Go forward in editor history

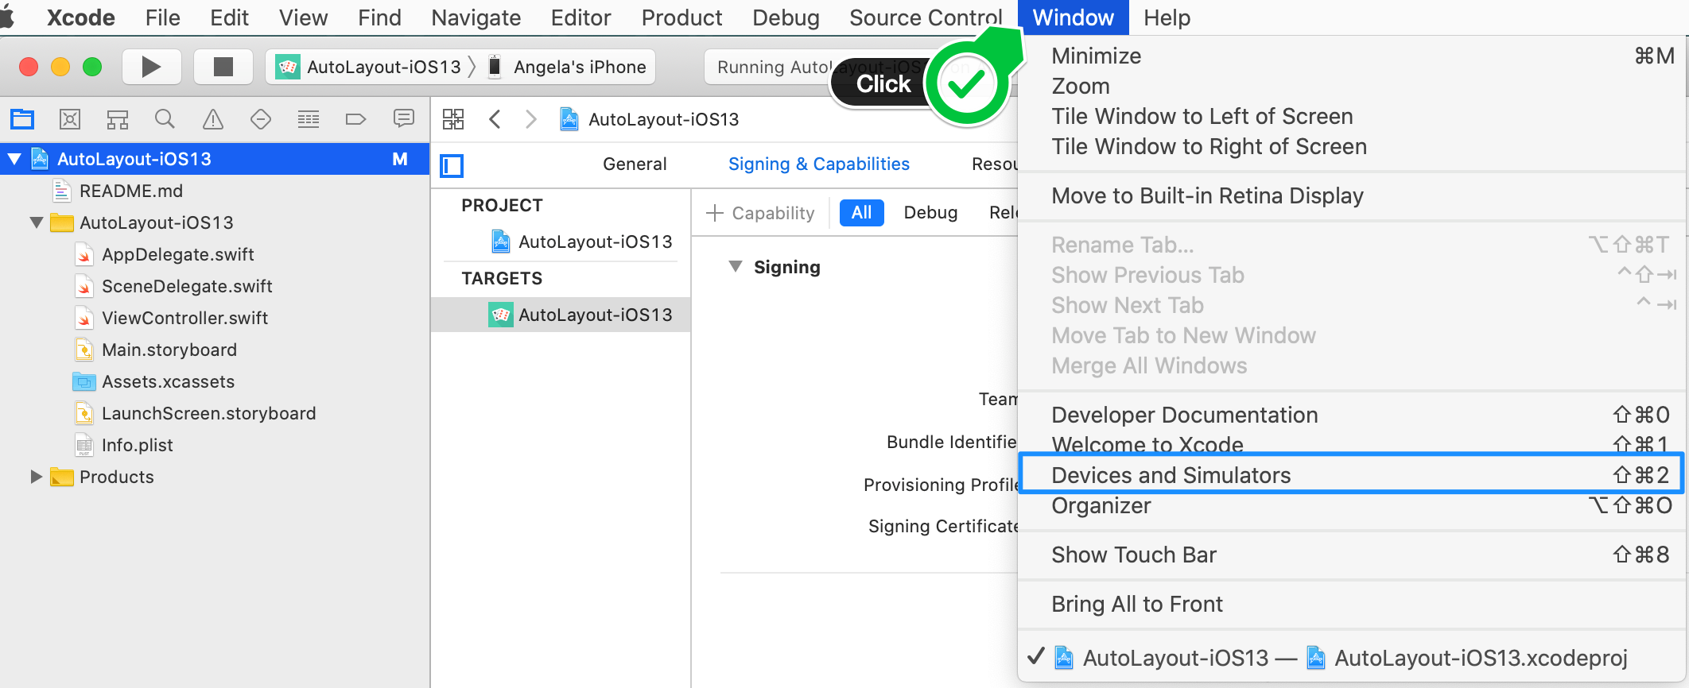[x=531, y=119]
